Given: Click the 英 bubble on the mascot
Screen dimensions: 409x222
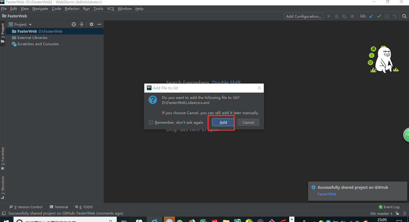Looking at the screenshot, I should click(x=373, y=49).
